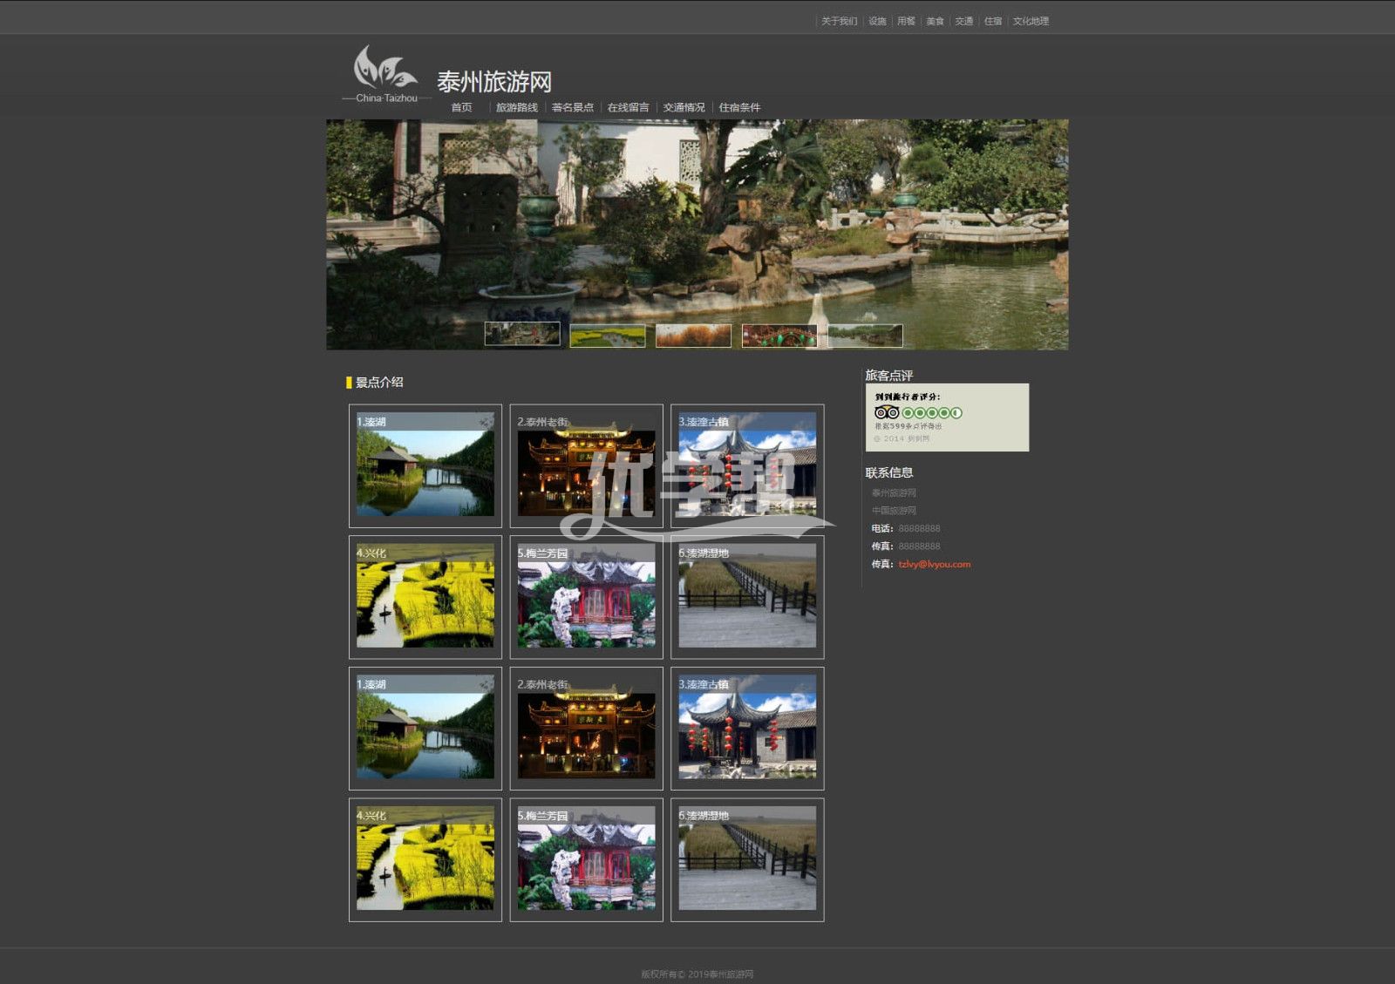Click the tzlvy@lvyou.com email link
Image resolution: width=1395 pixels, height=984 pixels.
934,564
